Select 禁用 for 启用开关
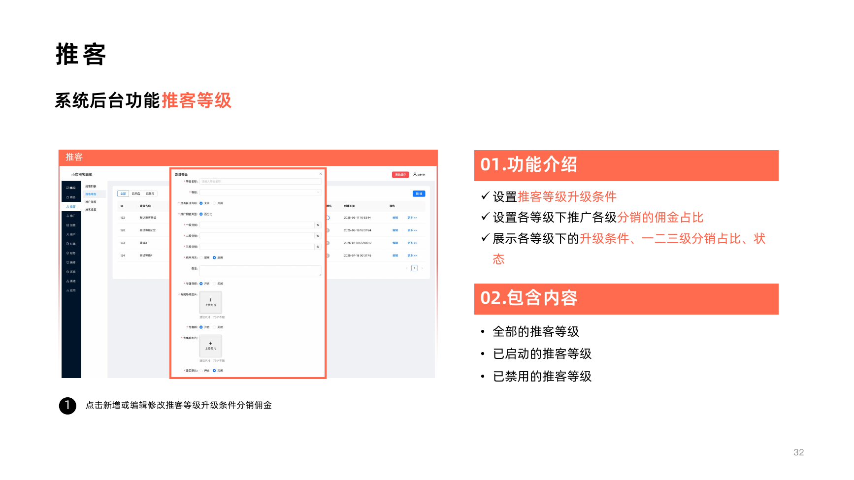 pyautogui.click(x=205, y=257)
